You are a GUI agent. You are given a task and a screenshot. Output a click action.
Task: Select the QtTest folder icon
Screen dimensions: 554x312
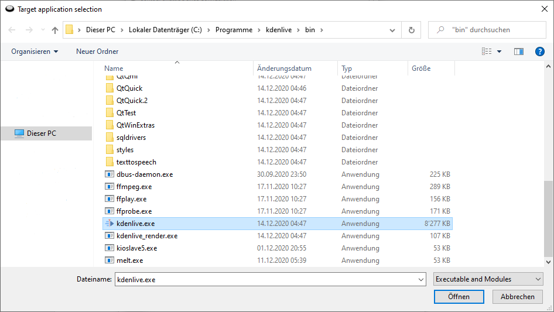(x=110, y=113)
